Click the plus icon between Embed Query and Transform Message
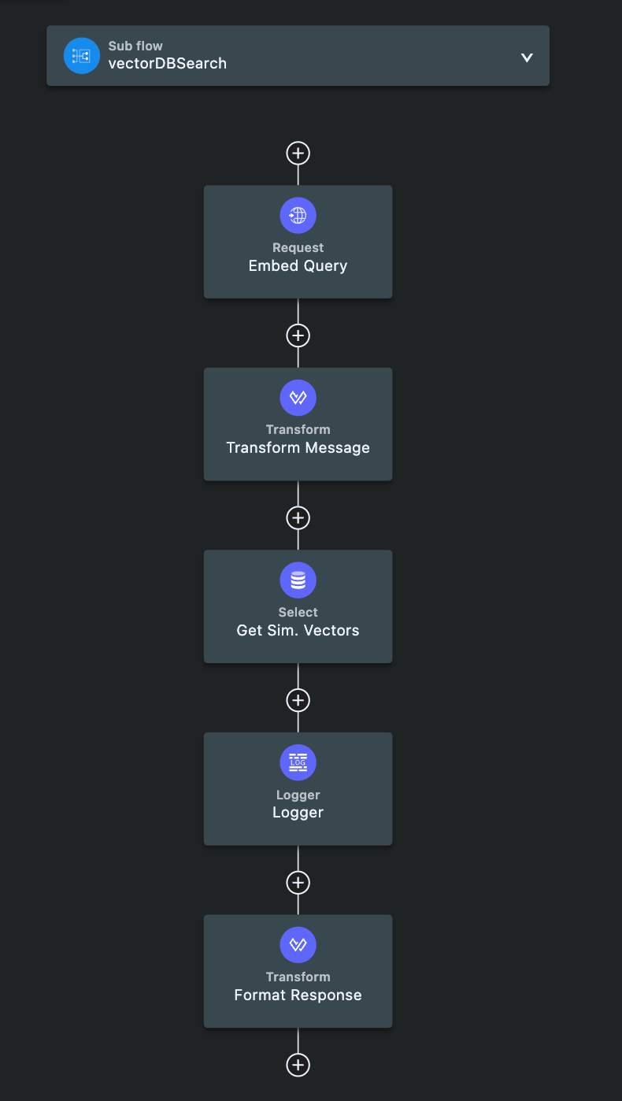The height and width of the screenshot is (1101, 622). click(298, 335)
